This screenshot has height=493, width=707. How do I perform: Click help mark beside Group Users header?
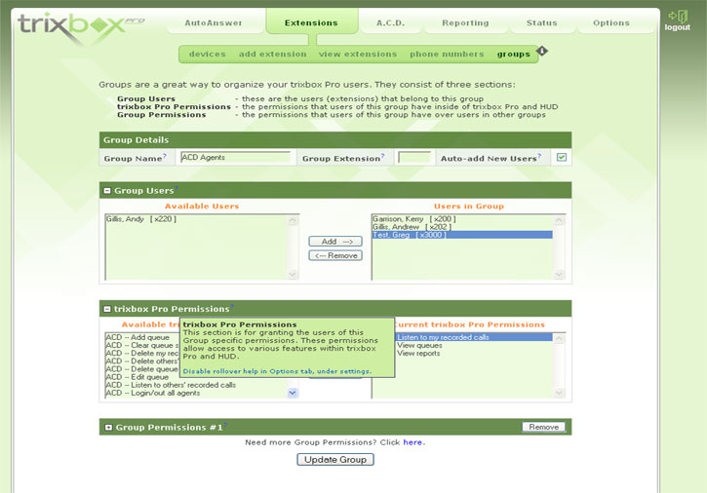tap(177, 187)
